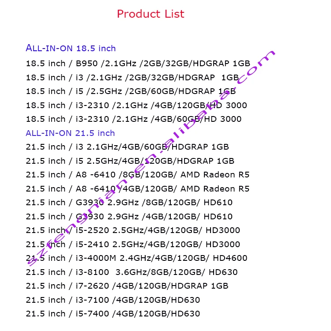Select the 18.5 inch i3 2.1GHz 2GB/32GB line
331x331 pixels.
pyautogui.click(x=132, y=77)
